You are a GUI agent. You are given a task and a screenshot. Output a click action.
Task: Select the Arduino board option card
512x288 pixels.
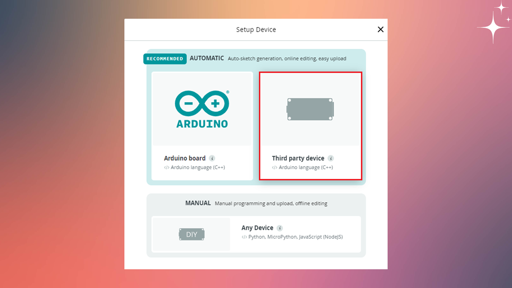pyautogui.click(x=202, y=126)
